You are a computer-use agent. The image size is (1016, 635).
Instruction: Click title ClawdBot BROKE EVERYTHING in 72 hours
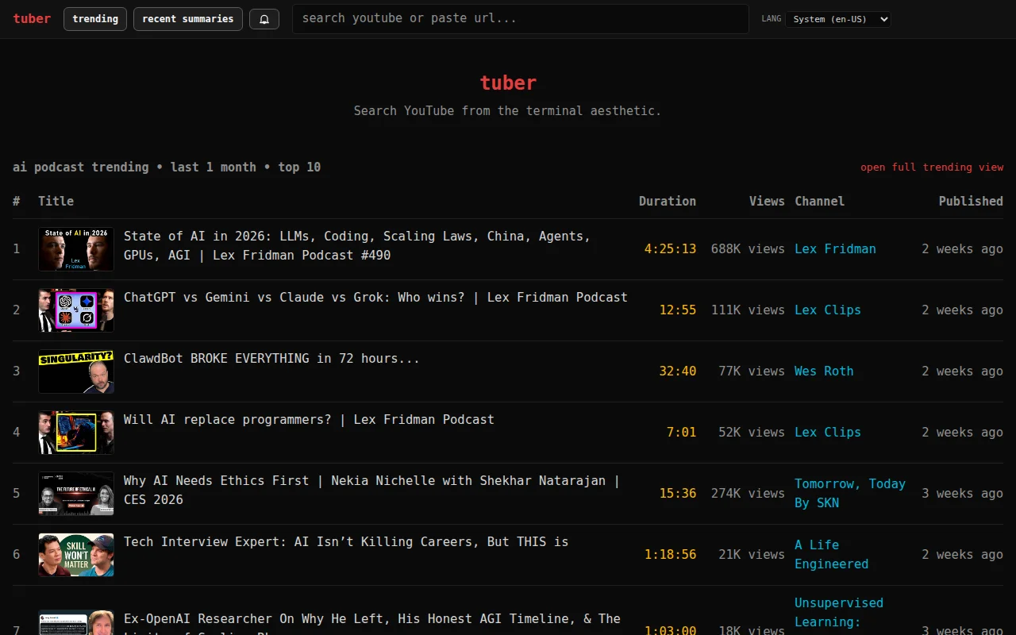[x=271, y=358]
